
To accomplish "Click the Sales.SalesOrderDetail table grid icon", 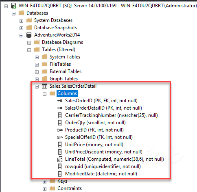I will [44, 86].
